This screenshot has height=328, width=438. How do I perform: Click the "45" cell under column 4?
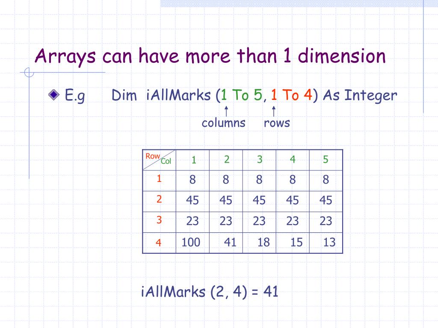[x=293, y=200]
